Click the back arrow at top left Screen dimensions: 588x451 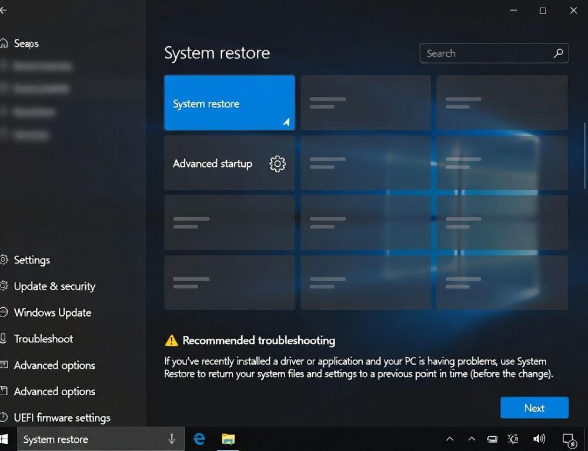(4, 10)
